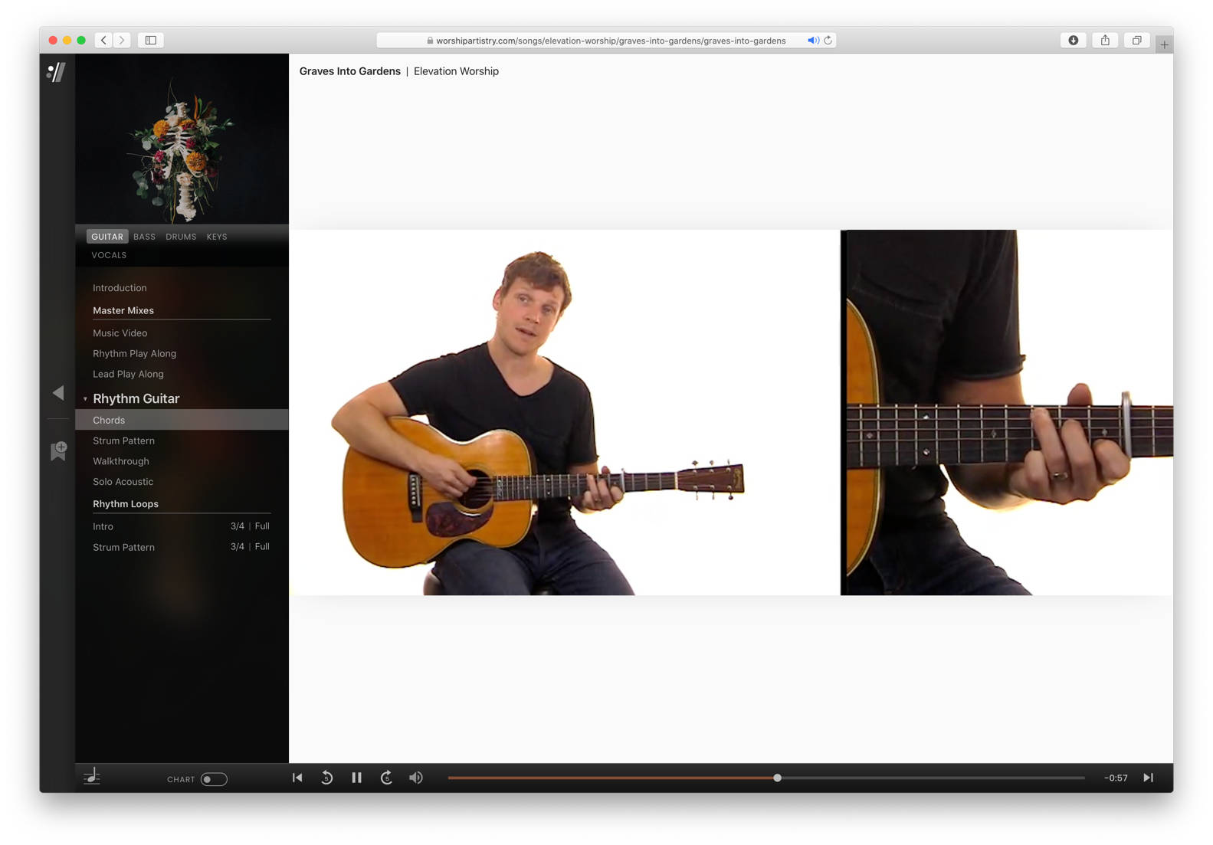1213x845 pixels.
Task: Mute the player volume
Action: click(416, 778)
